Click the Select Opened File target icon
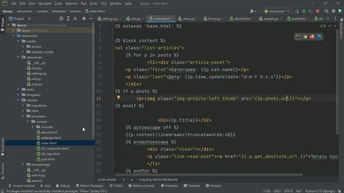Image resolution: width=344 pixels, height=193 pixels. click(x=61, y=19)
